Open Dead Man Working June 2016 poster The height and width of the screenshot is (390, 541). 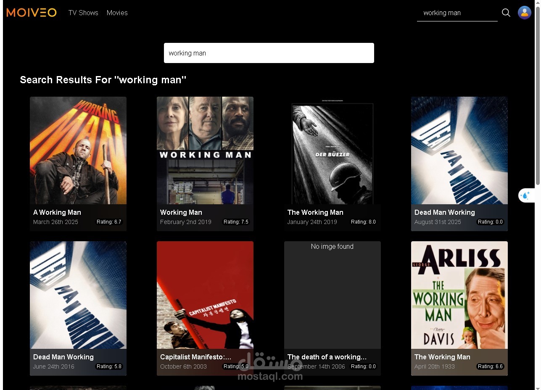tap(78, 295)
